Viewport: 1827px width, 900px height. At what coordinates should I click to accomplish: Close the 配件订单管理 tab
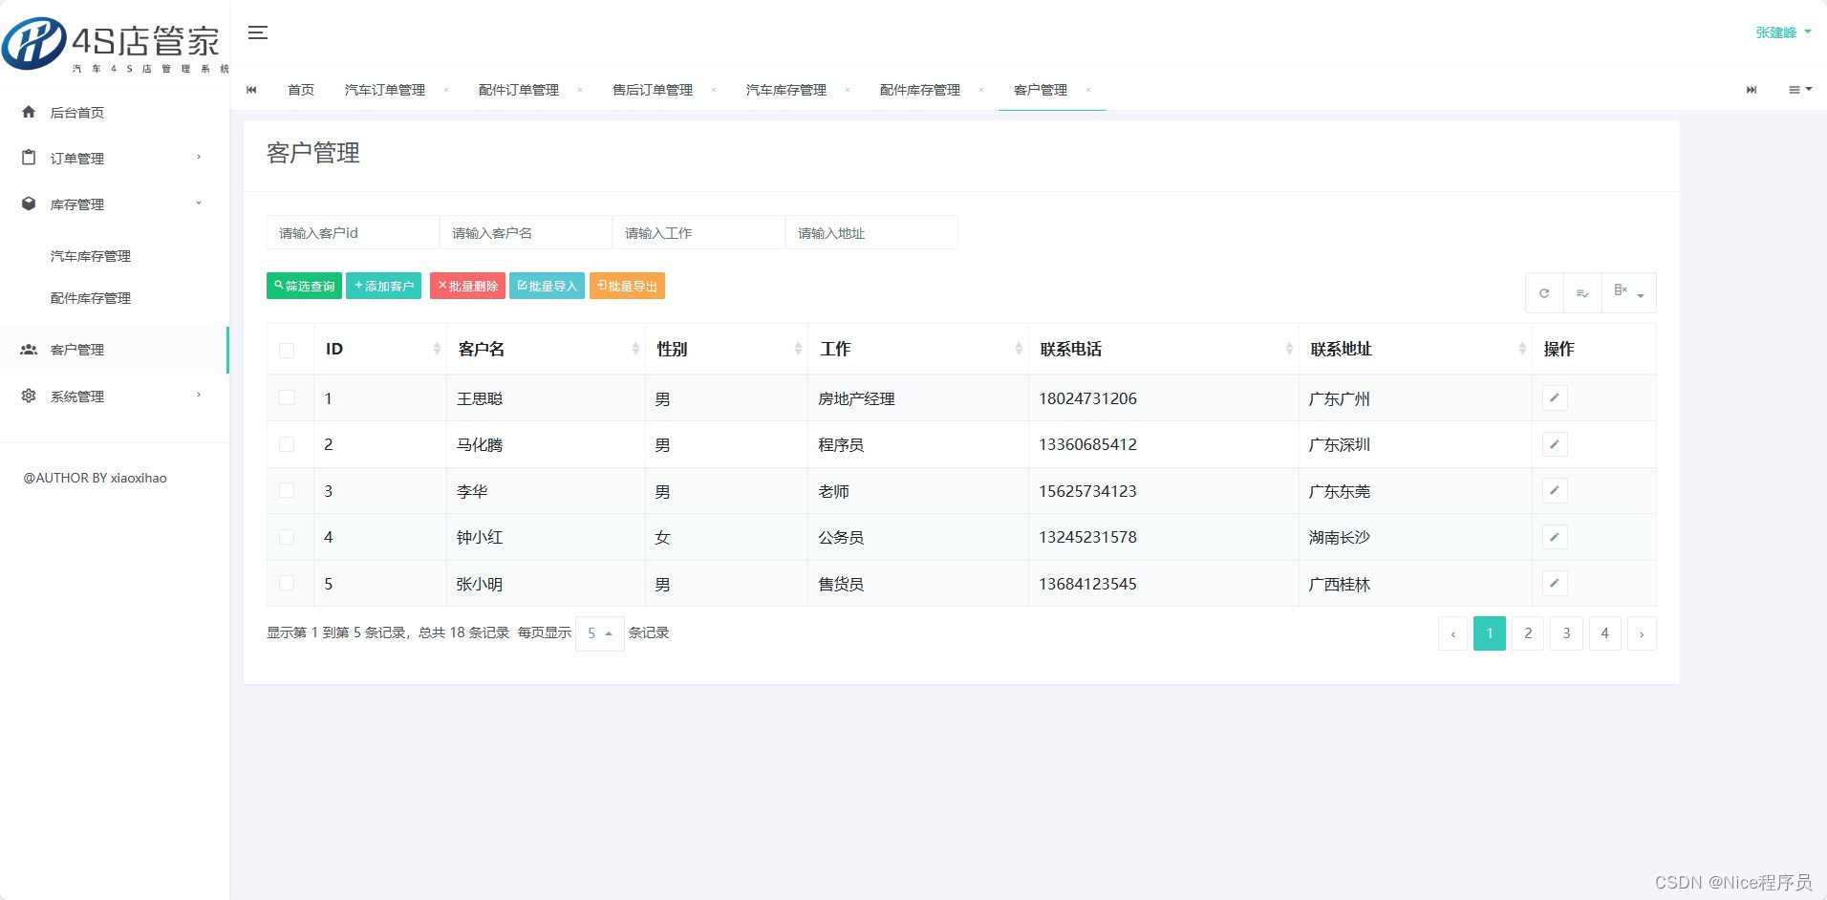click(x=580, y=90)
